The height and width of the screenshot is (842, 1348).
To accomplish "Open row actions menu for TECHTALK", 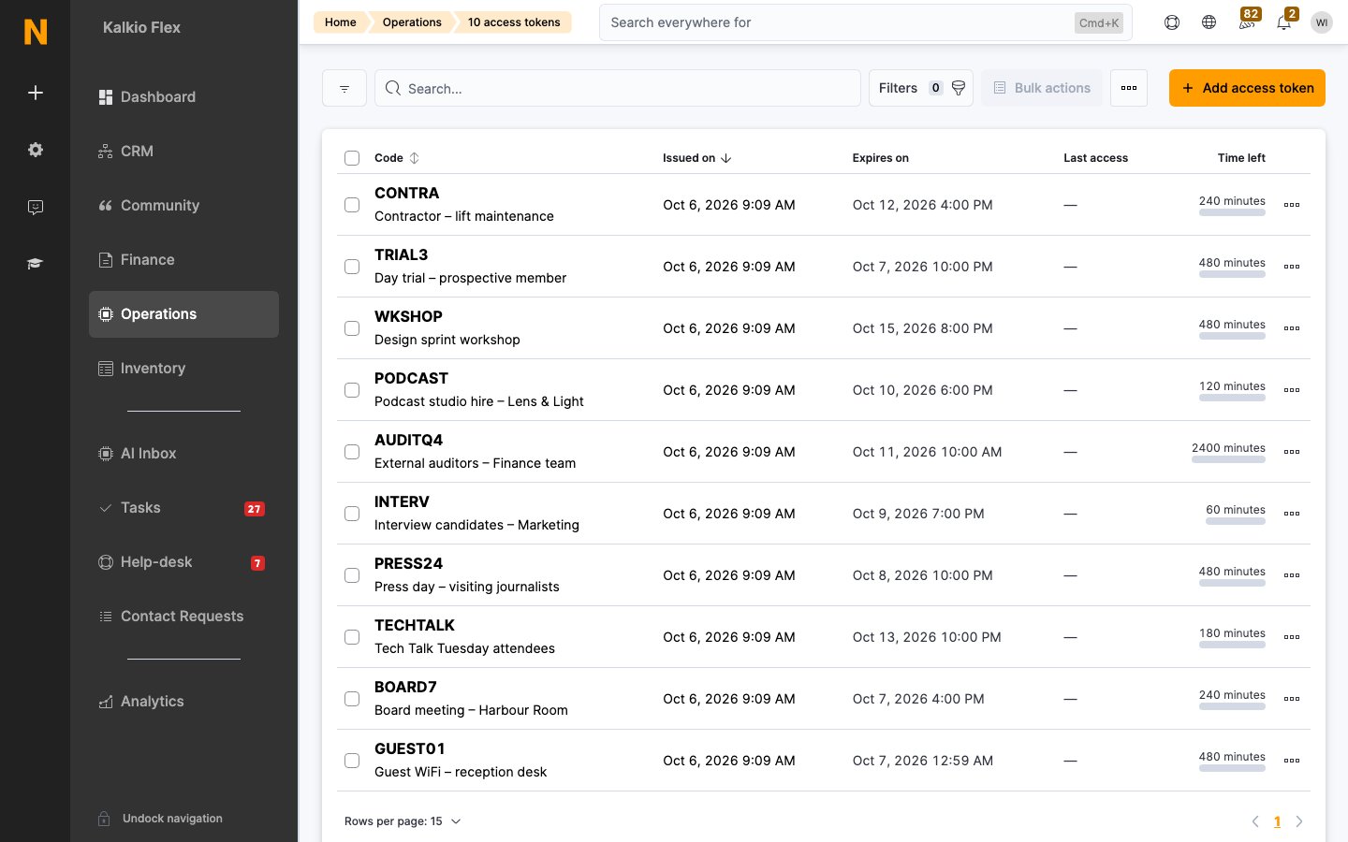I will click(1292, 637).
